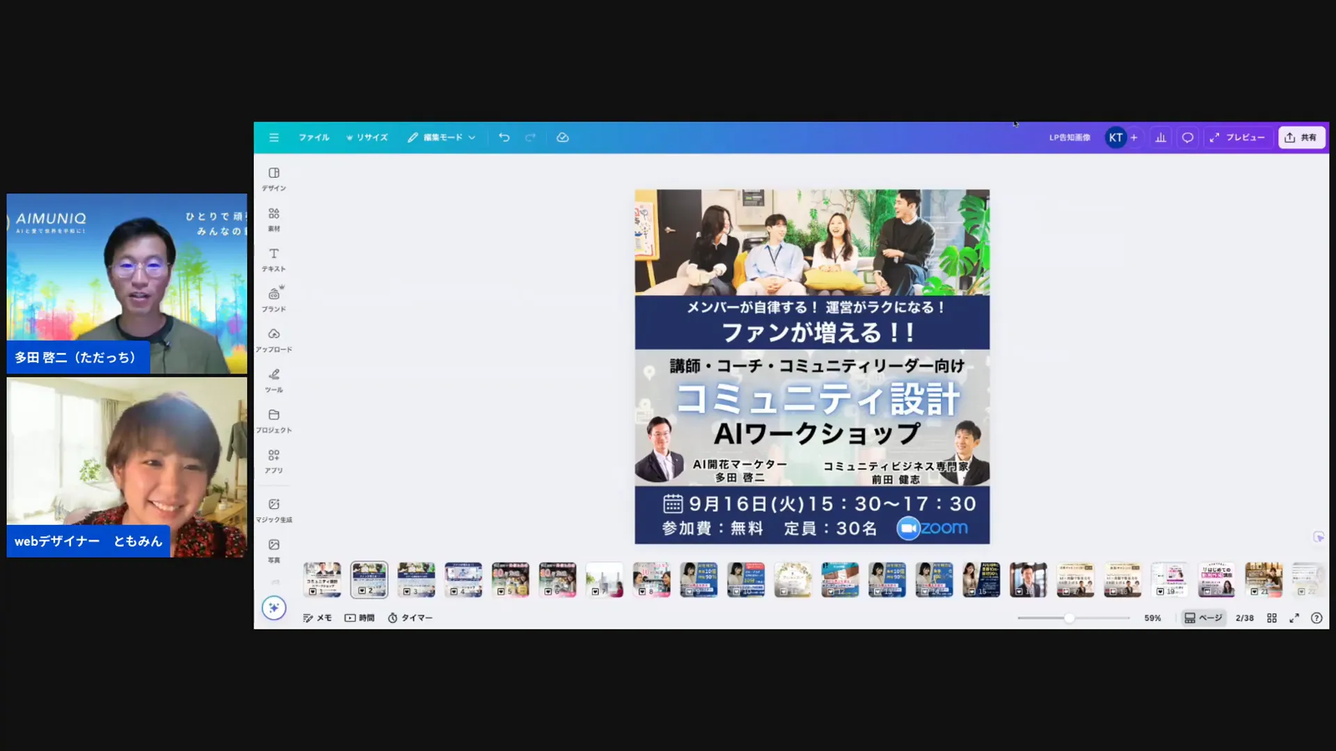
Task: Open the 素材 elements panel
Action: pyautogui.click(x=274, y=219)
